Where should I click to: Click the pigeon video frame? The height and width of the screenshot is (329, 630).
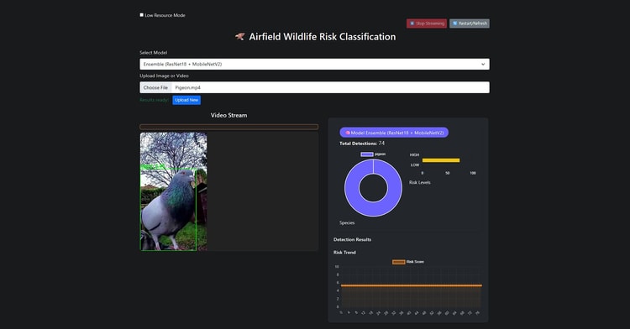click(174, 192)
